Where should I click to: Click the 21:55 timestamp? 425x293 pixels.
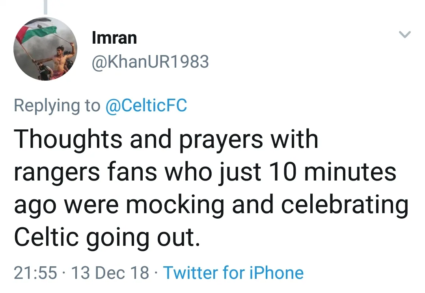click(35, 273)
